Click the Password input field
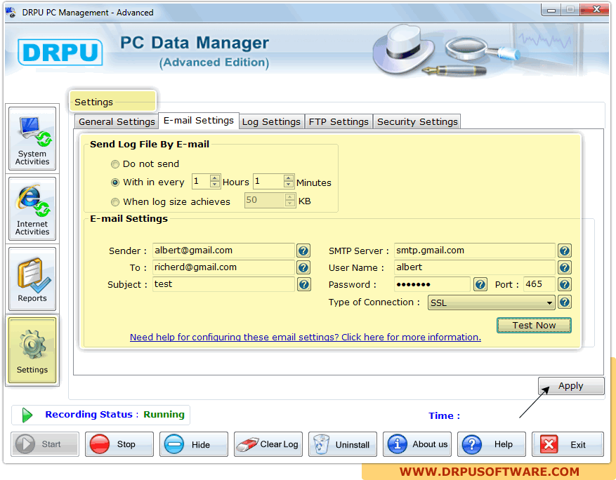Viewport: 616px width, 480px height. pyautogui.click(x=432, y=284)
